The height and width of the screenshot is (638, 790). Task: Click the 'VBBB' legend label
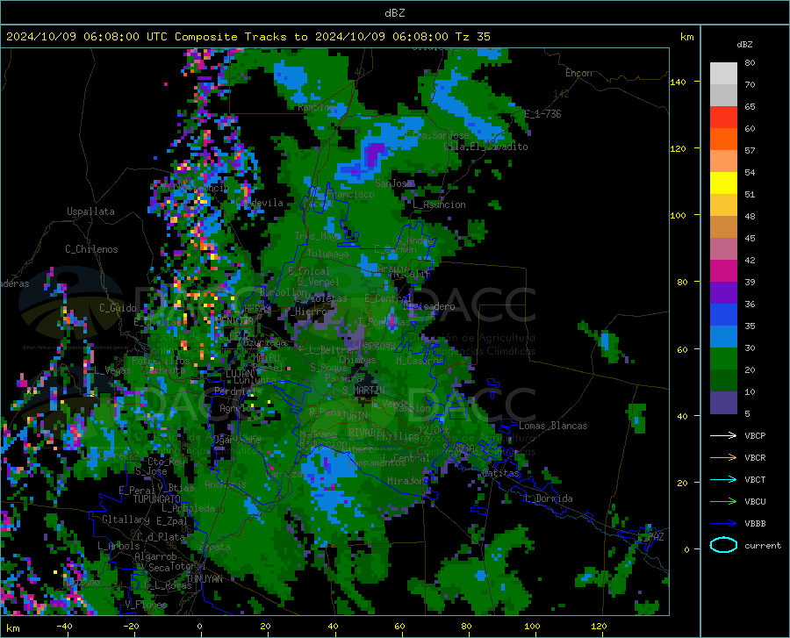coord(755,523)
